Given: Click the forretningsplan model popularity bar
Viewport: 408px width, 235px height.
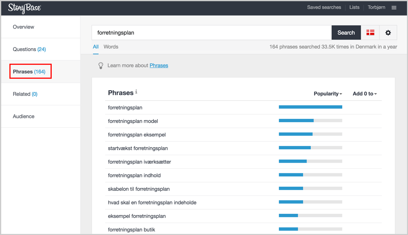Looking at the screenshot, I should (x=310, y=121).
